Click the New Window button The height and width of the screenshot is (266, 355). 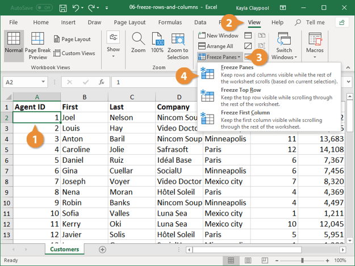coord(218,36)
